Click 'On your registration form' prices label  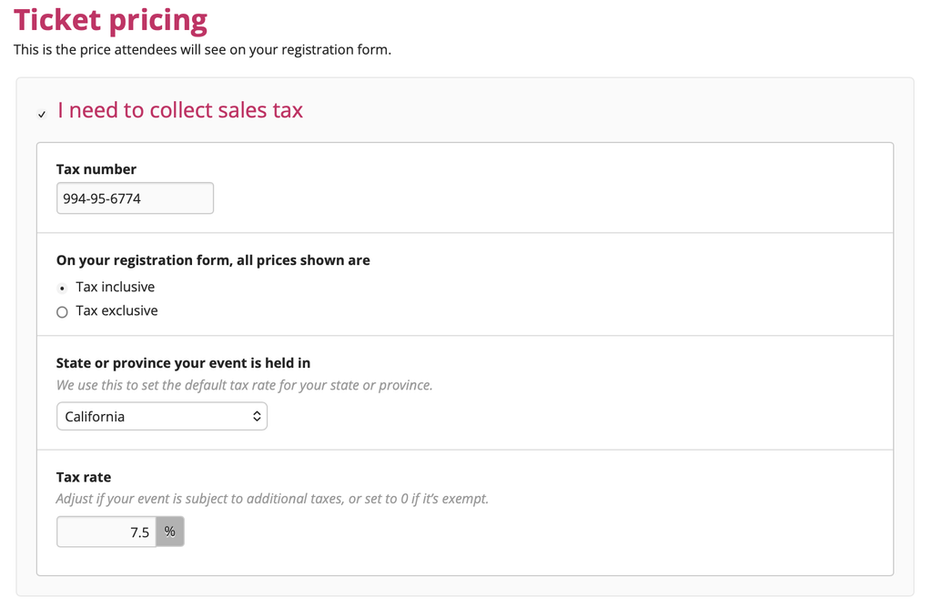pyautogui.click(x=213, y=260)
